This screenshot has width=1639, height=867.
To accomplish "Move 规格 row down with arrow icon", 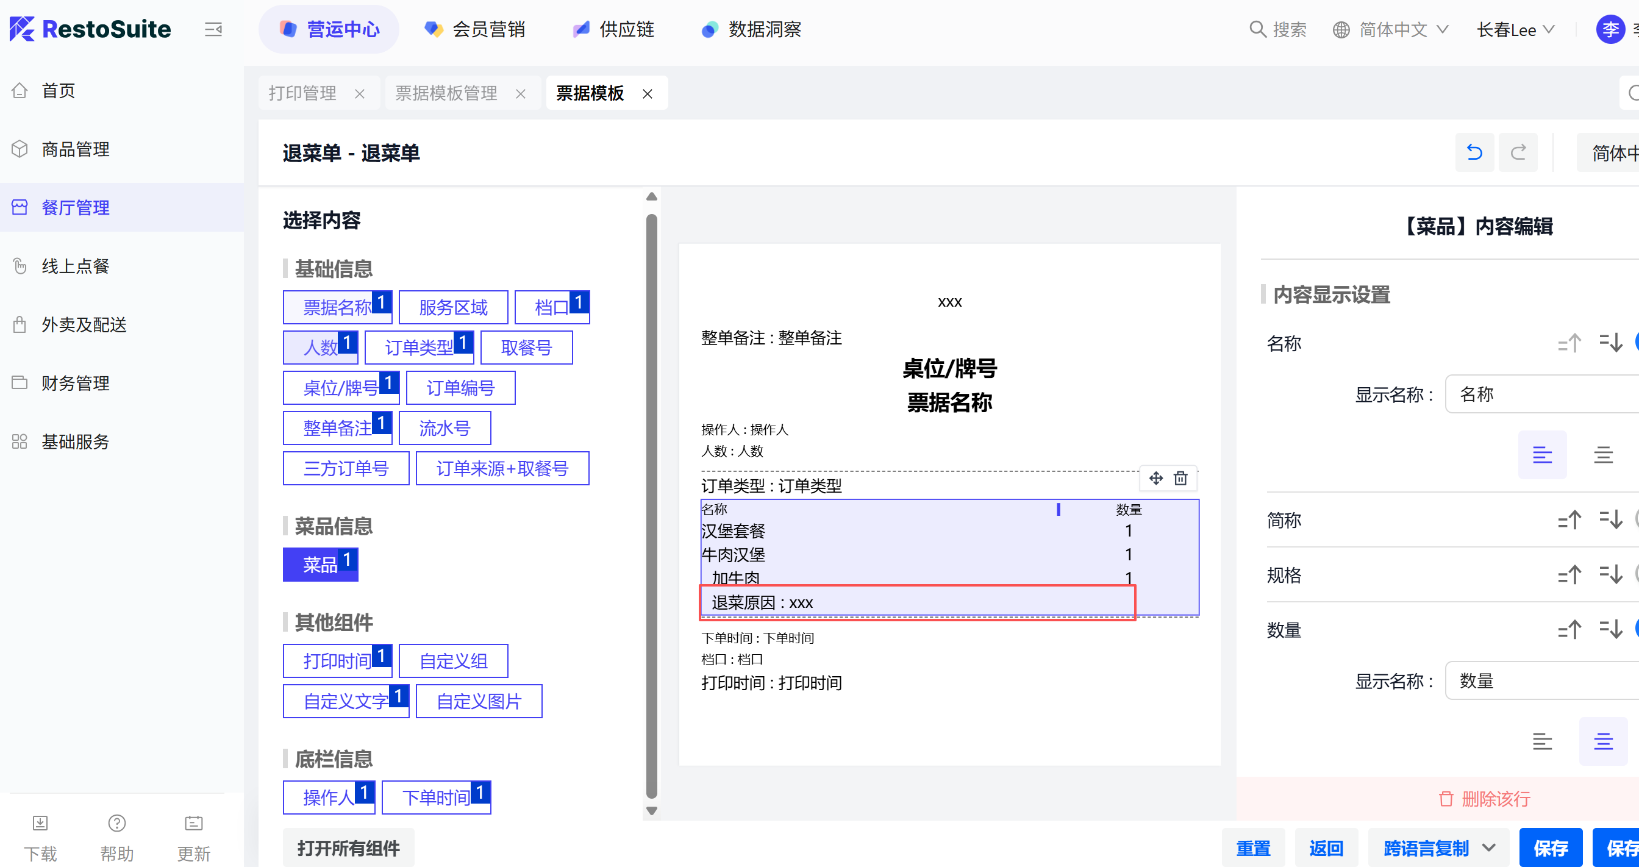I will coord(1610,574).
